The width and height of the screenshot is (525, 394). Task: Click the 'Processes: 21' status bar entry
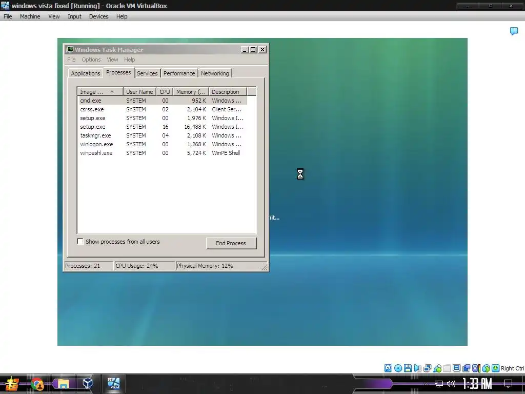coord(89,266)
